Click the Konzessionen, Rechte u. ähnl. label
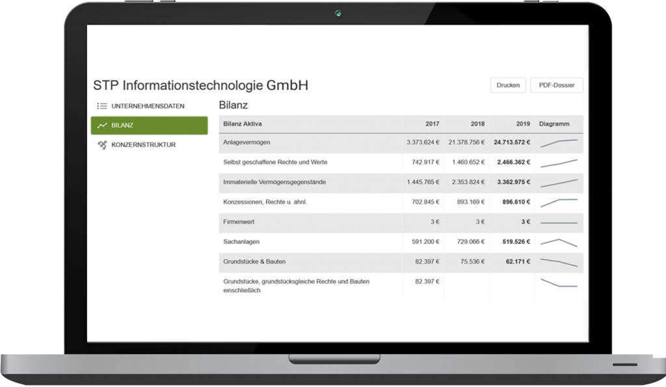Viewport: 666px width, 387px height. pyautogui.click(x=265, y=202)
